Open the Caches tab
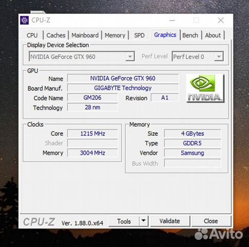Viewport: 249px width, 247px height. (x=56, y=36)
